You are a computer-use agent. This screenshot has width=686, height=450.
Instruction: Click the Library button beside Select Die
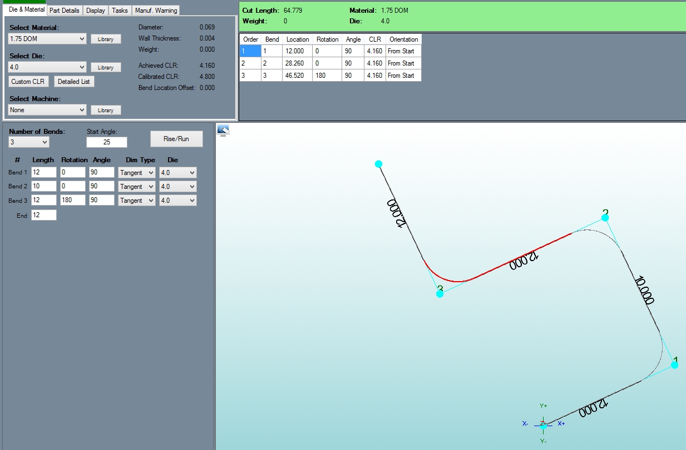coord(106,67)
